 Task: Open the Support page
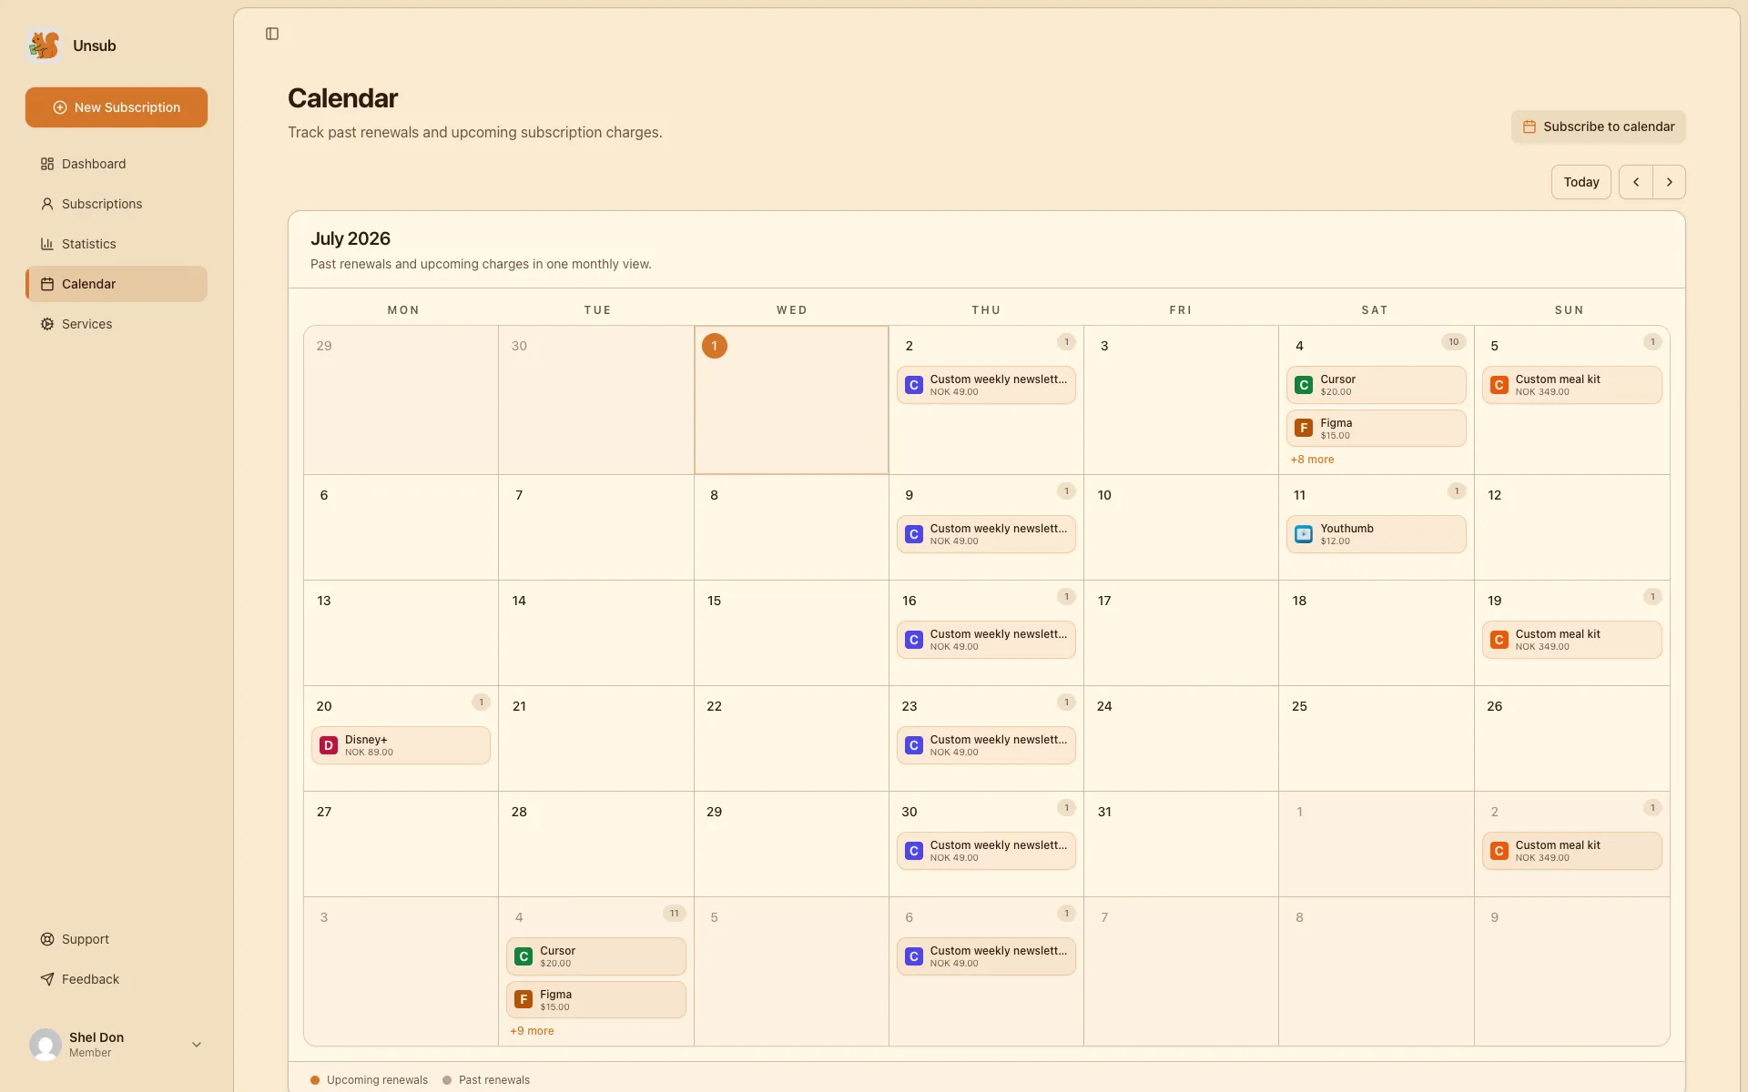click(x=117, y=939)
